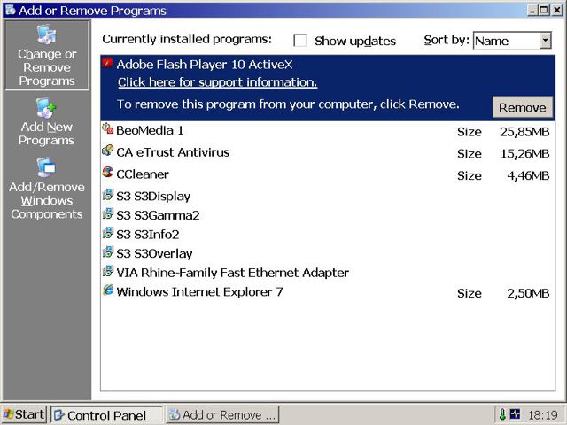Select S3 S3Info2 entry
567x425 pixels.
pyautogui.click(x=328, y=235)
